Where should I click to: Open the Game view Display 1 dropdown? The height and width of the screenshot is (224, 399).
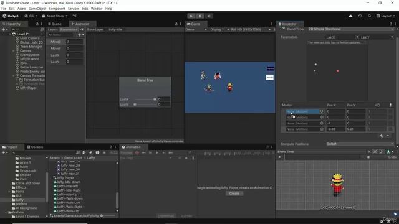[219, 29]
